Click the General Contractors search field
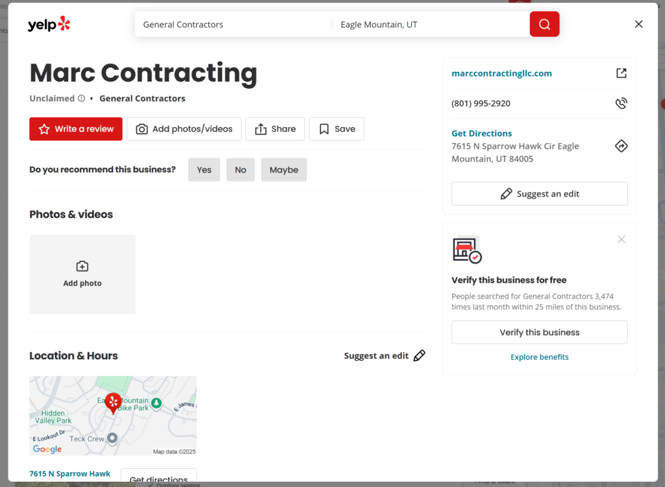This screenshot has width=665, height=487. [x=234, y=25]
